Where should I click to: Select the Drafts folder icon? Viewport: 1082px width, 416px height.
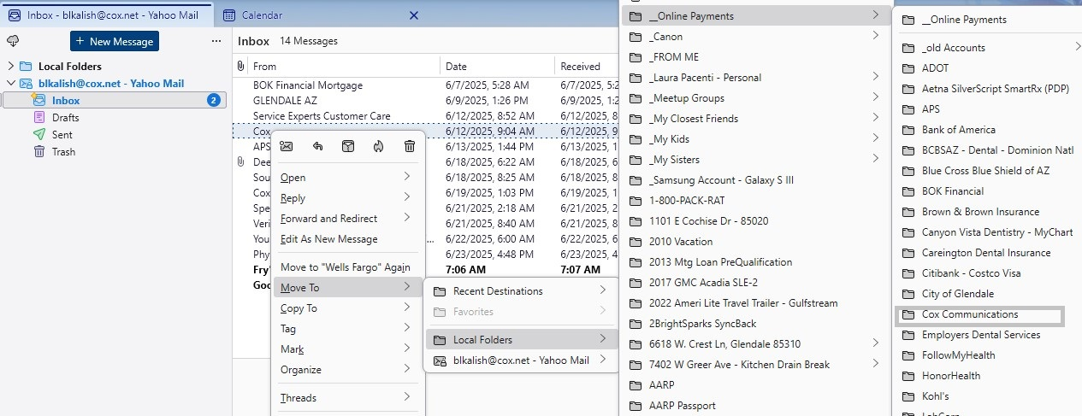coord(39,117)
